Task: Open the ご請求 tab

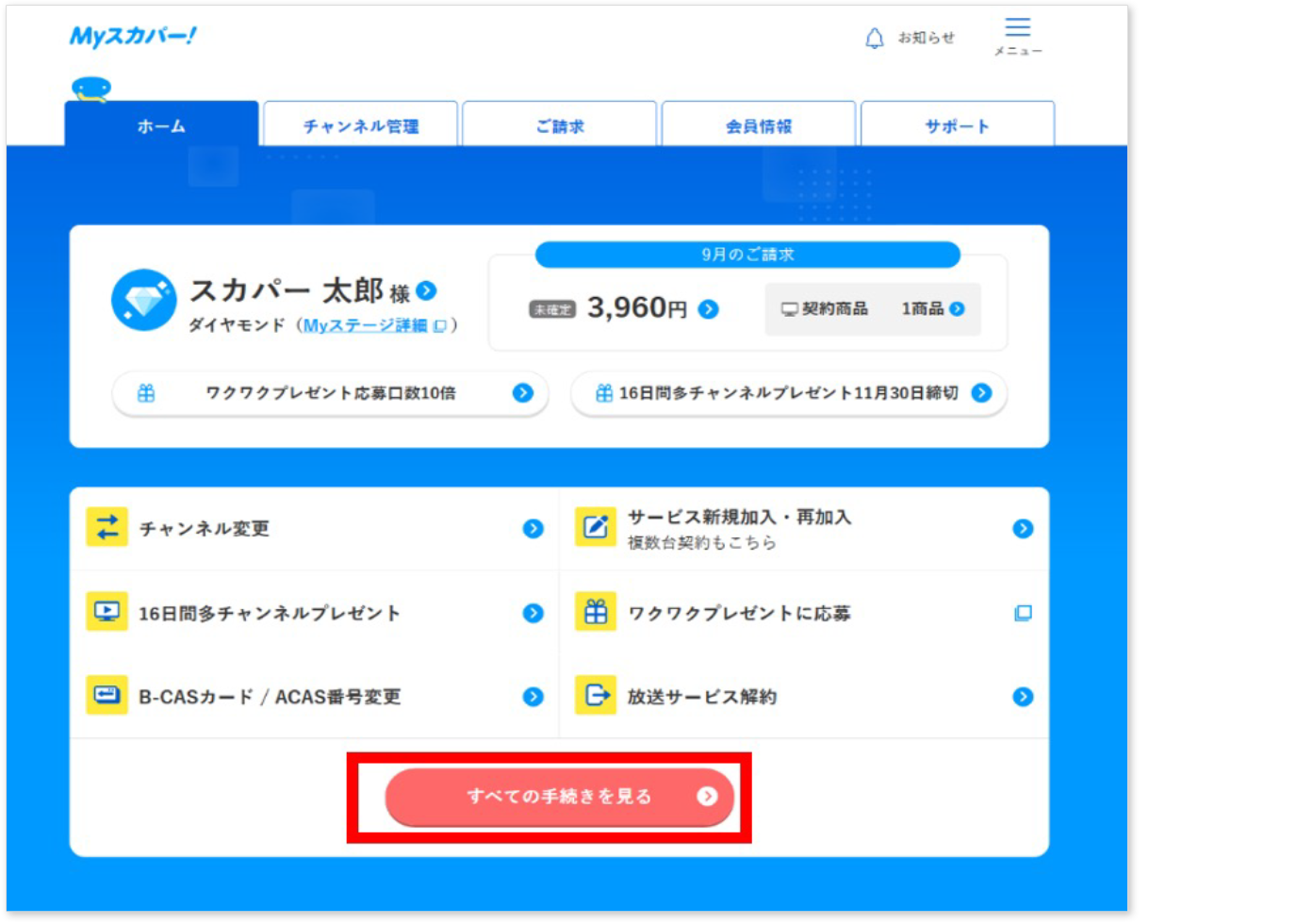Action: [560, 124]
